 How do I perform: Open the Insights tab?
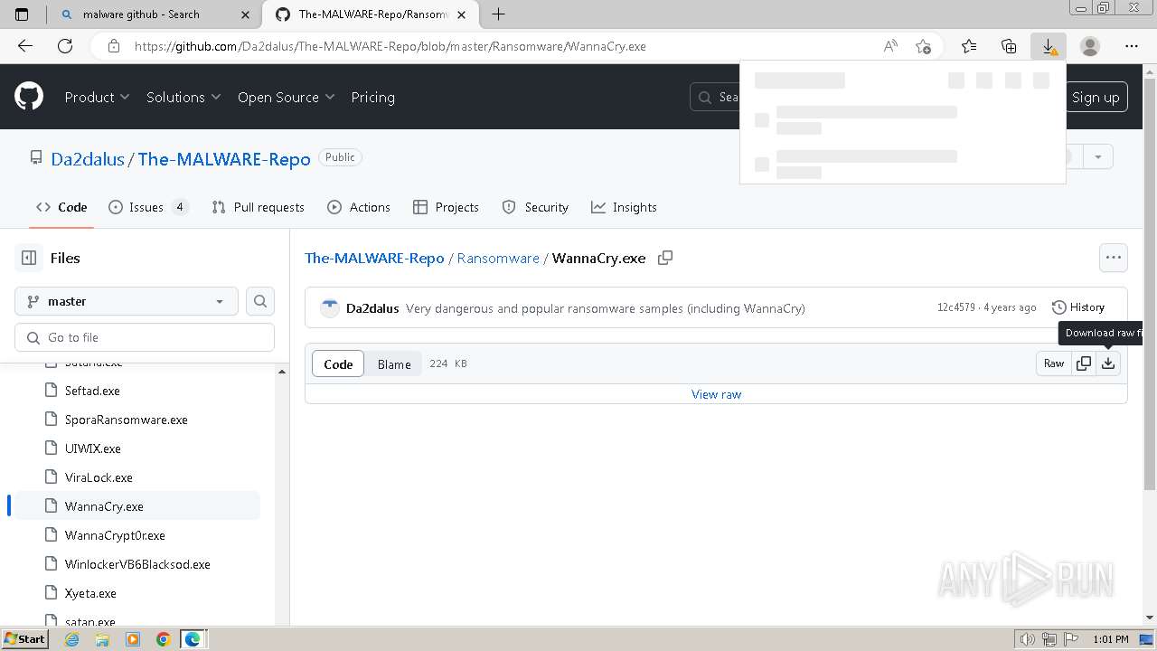click(x=624, y=207)
